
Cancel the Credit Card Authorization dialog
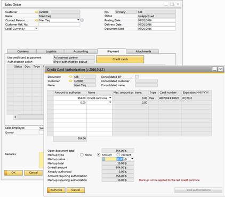76,190
